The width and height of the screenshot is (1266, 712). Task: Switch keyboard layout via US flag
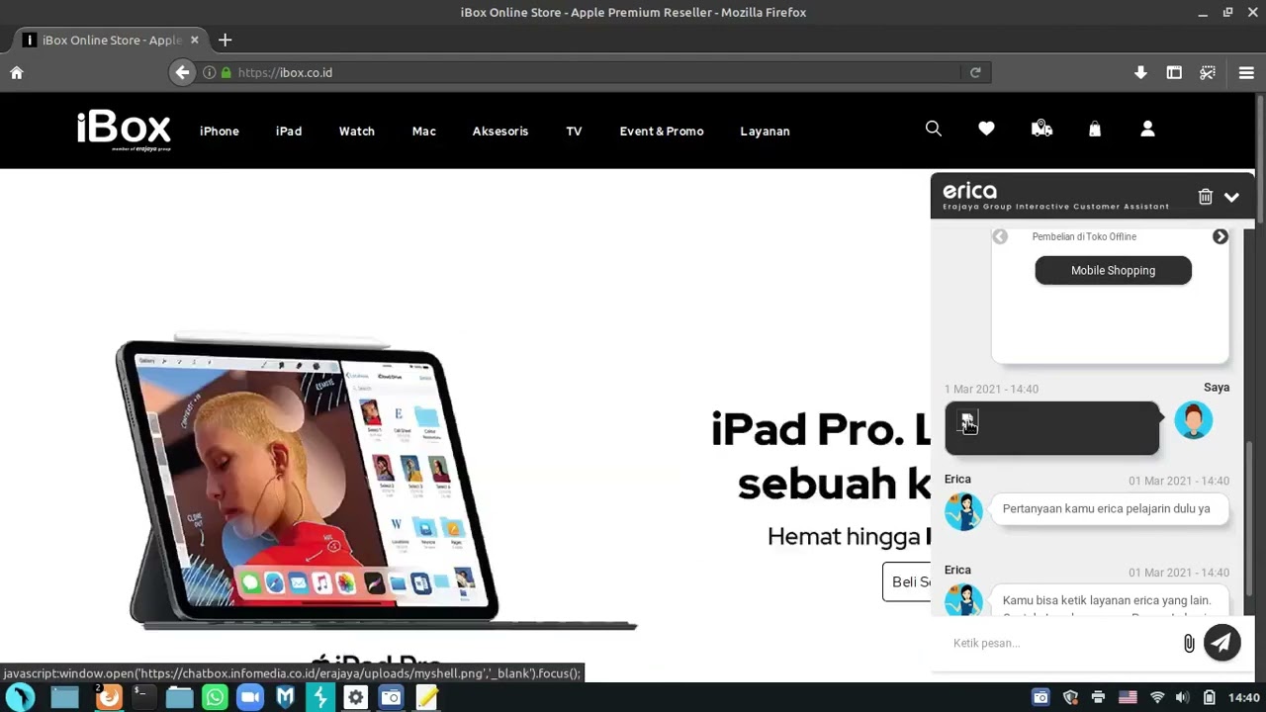coord(1128,697)
